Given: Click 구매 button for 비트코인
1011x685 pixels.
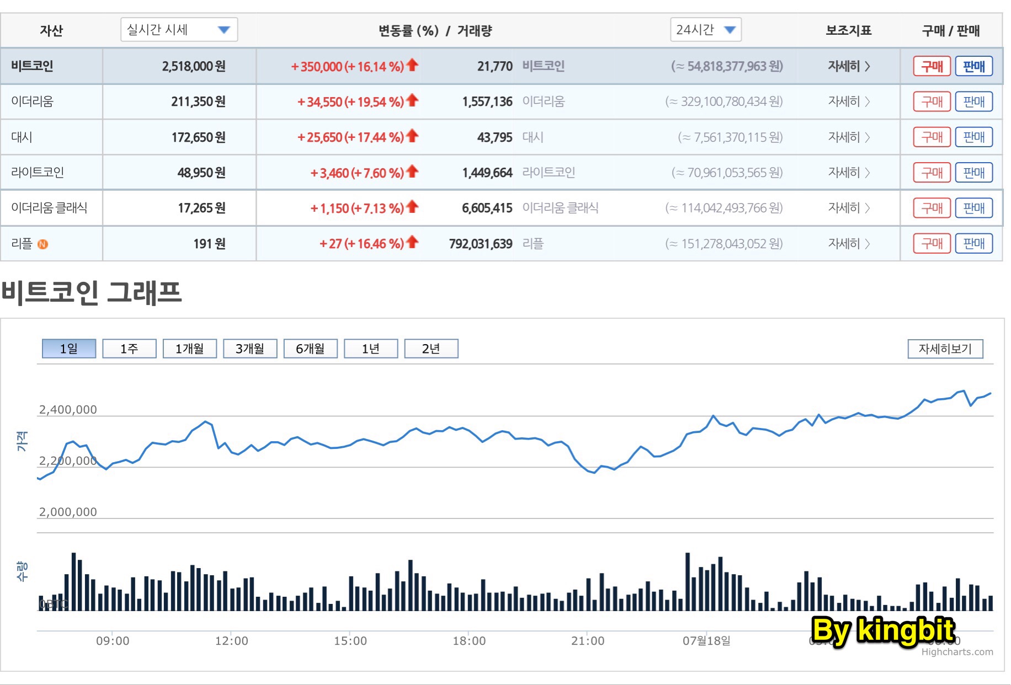Looking at the screenshot, I should pyautogui.click(x=932, y=66).
